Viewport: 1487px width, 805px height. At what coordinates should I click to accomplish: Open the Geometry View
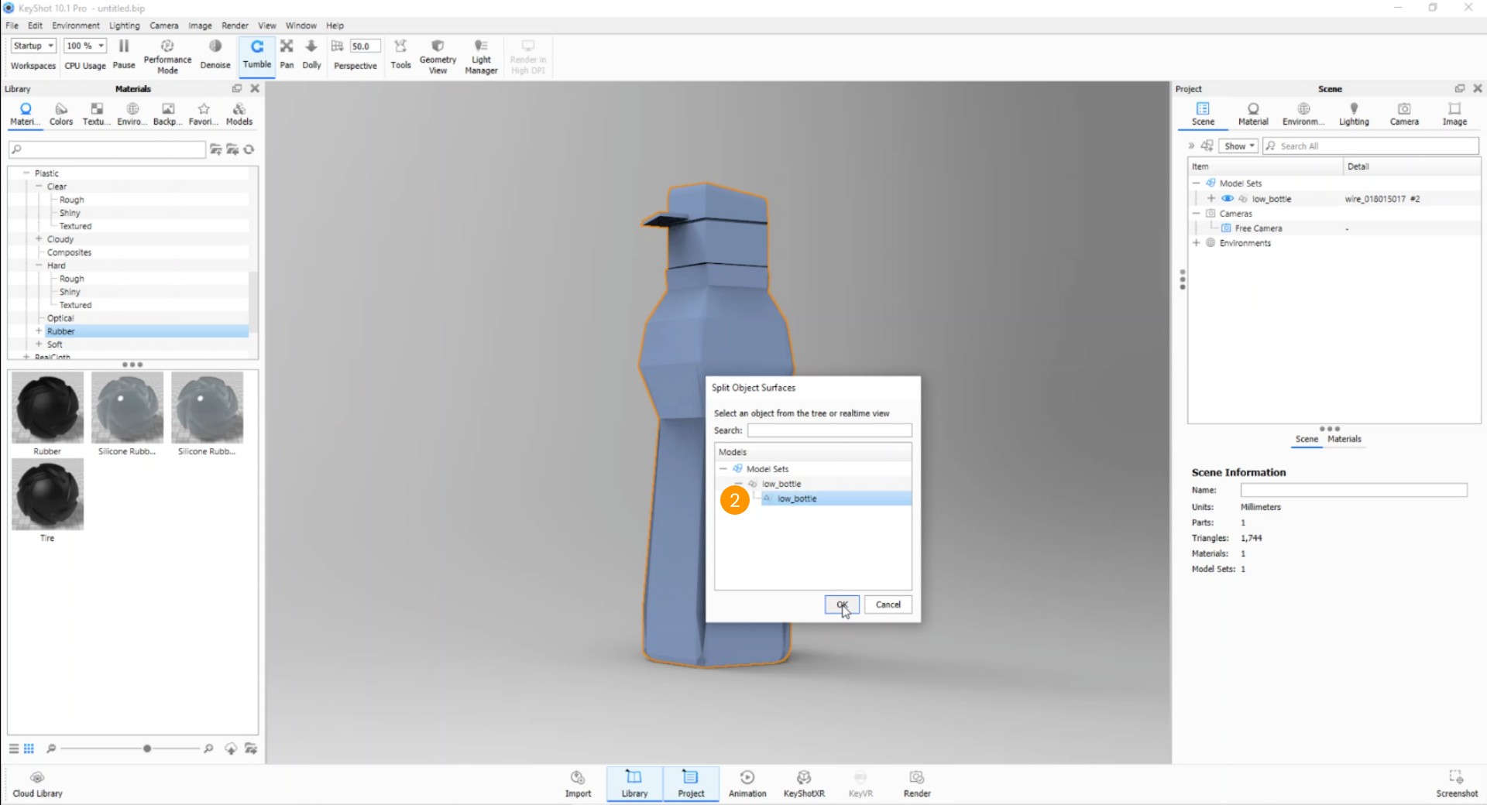point(437,55)
